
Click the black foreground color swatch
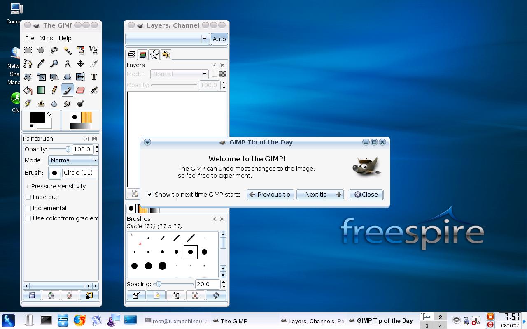(x=37, y=118)
